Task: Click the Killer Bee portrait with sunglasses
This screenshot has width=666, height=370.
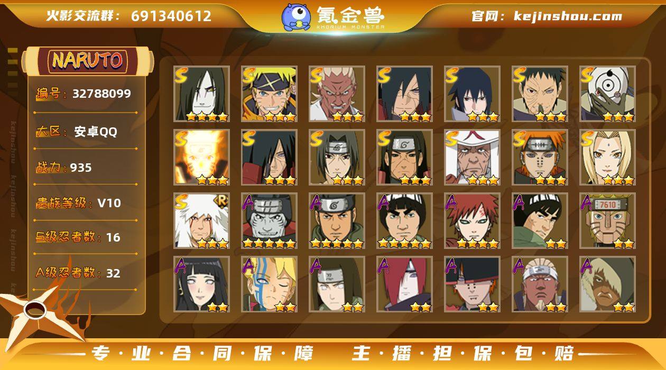Action: click(x=540, y=284)
